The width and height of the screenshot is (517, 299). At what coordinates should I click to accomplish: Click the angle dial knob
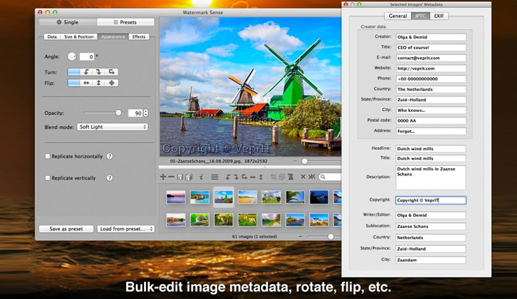tap(72, 57)
